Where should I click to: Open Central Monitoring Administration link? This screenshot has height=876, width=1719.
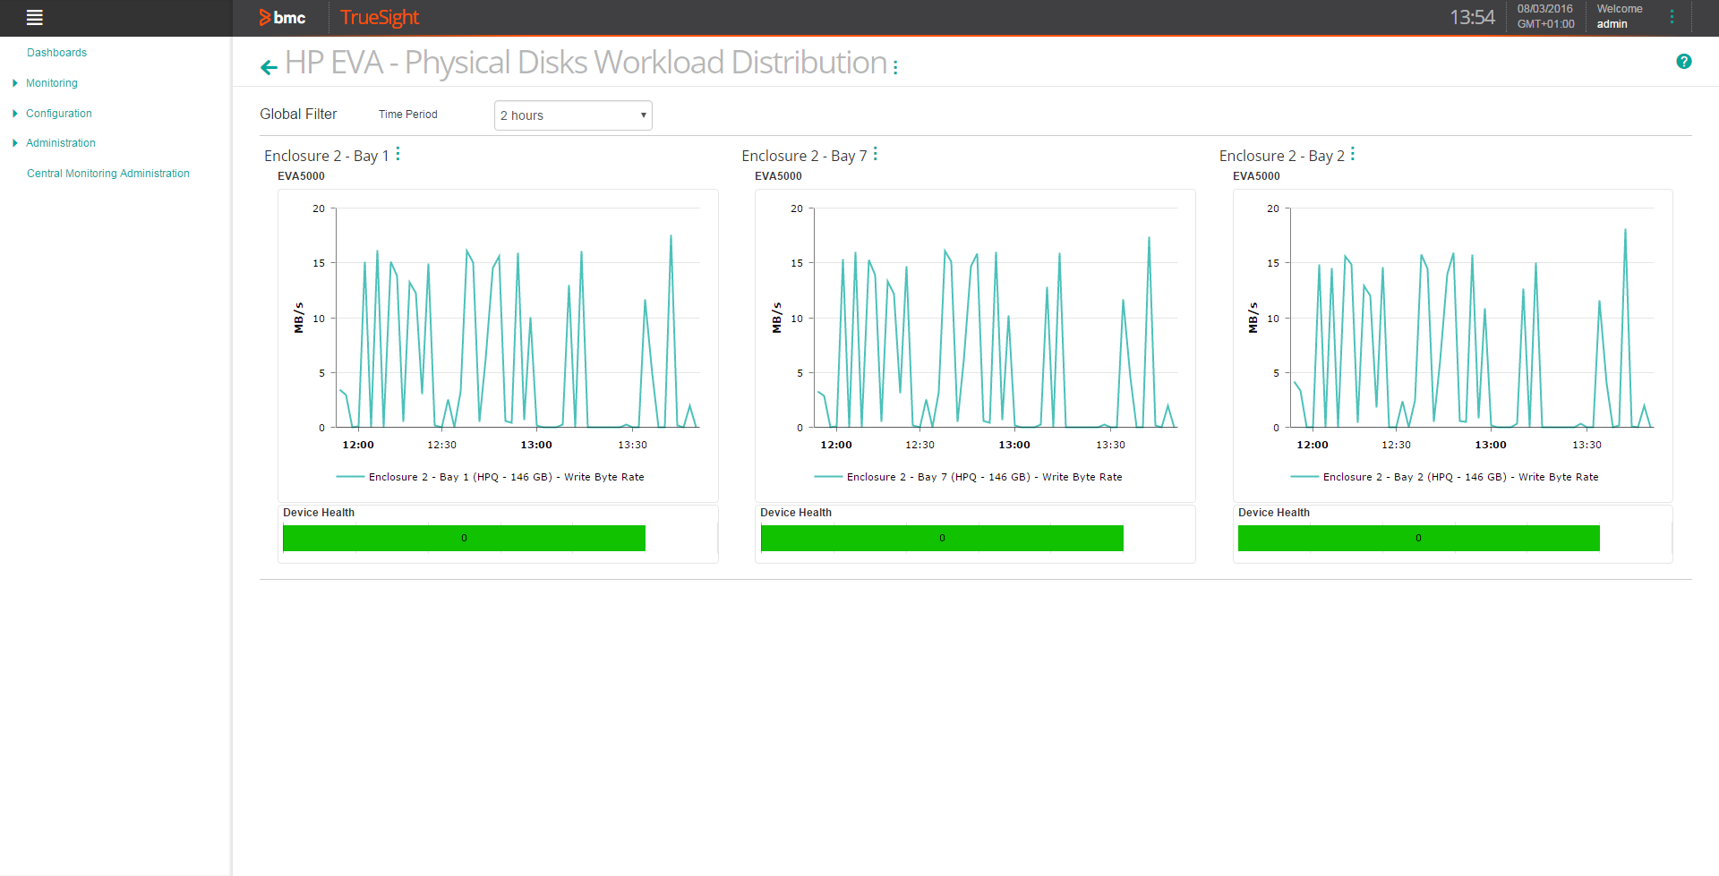coord(108,174)
